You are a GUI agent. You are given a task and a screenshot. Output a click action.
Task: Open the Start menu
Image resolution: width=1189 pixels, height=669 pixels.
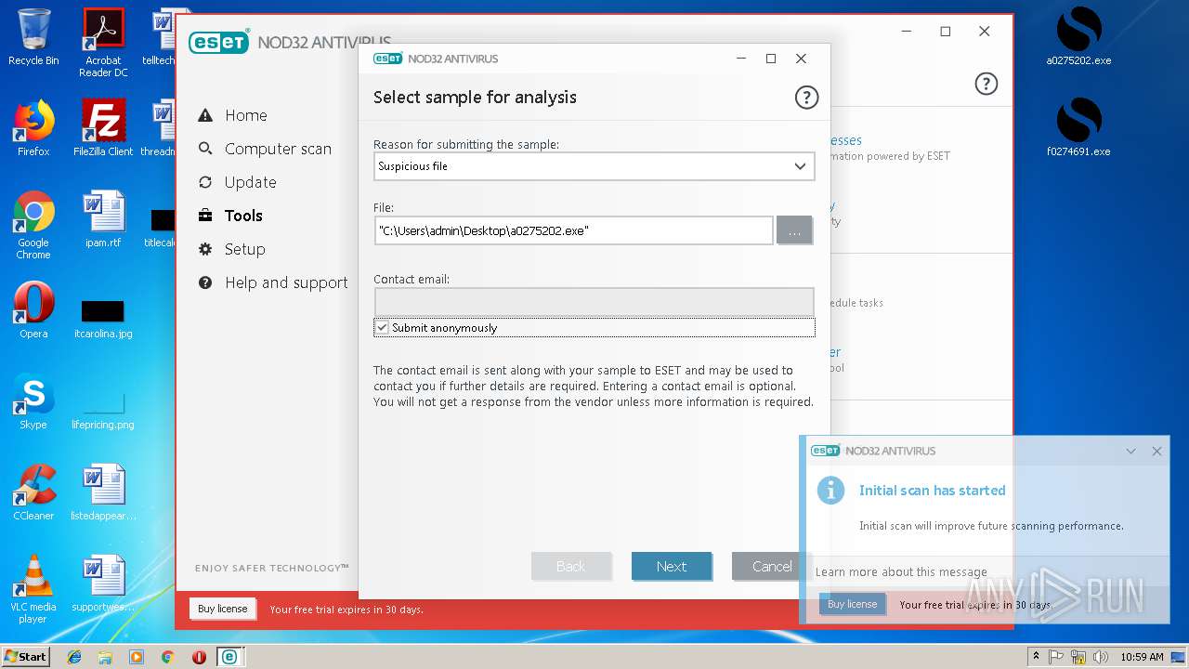pos(25,656)
